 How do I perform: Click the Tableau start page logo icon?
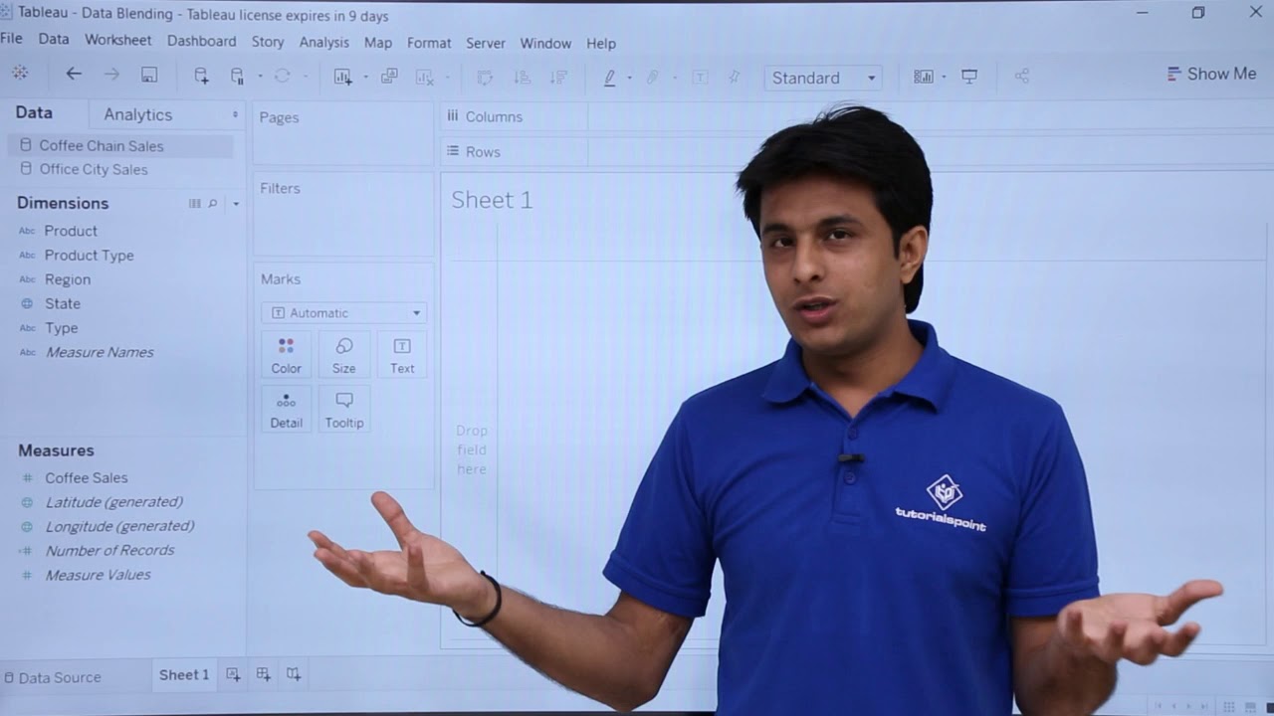[20, 73]
